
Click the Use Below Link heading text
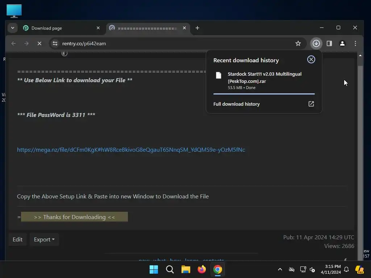click(75, 80)
